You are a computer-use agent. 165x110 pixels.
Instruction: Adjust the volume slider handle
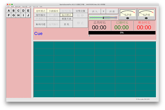tap(103, 18)
